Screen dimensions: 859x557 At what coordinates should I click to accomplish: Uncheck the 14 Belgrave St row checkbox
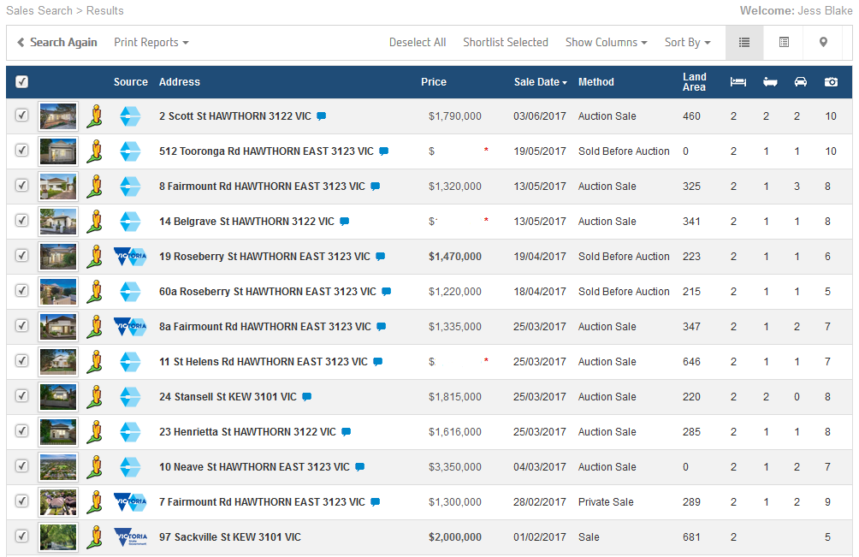(x=22, y=221)
